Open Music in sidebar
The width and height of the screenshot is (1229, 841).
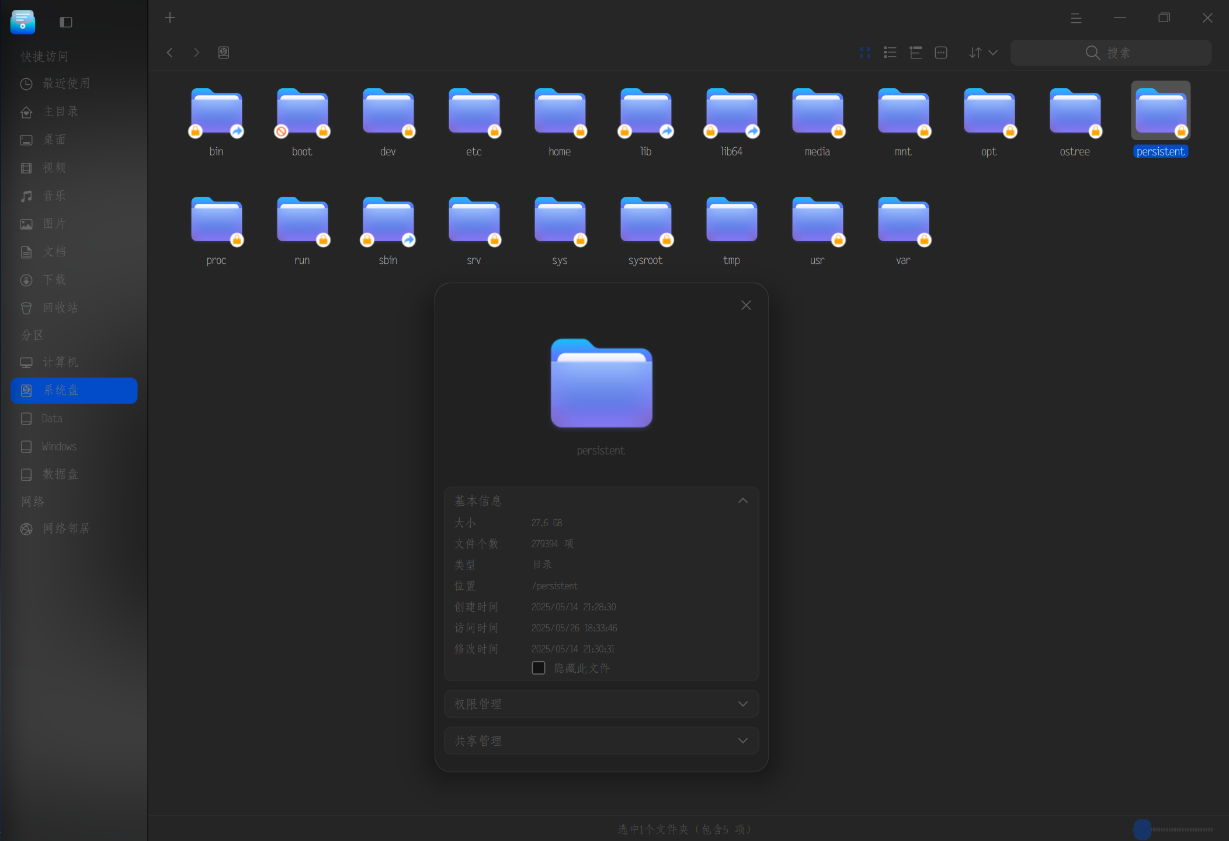pos(74,196)
